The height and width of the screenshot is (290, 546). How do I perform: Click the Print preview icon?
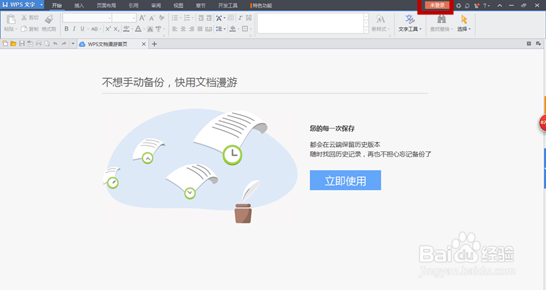pyautogui.click(x=47, y=44)
